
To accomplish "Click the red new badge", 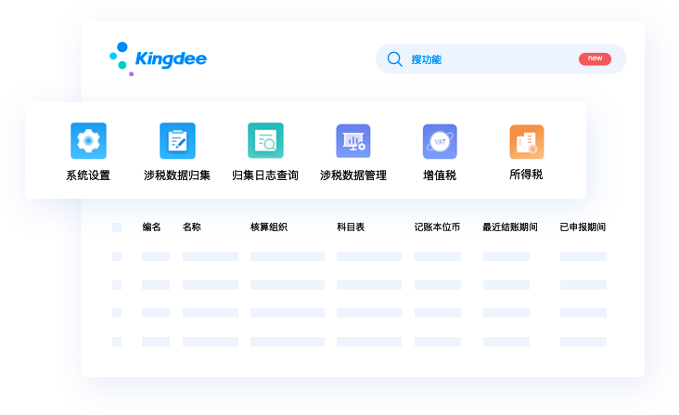I will click(595, 58).
